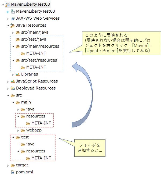This screenshot has height=175, width=161.
Task: Click the src folder icon
Action: pyautogui.click(x=13, y=95)
